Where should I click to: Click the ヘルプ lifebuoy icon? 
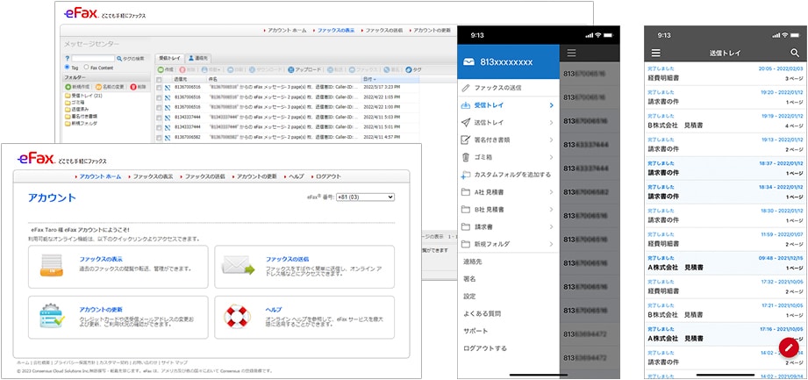pyautogui.click(x=235, y=315)
